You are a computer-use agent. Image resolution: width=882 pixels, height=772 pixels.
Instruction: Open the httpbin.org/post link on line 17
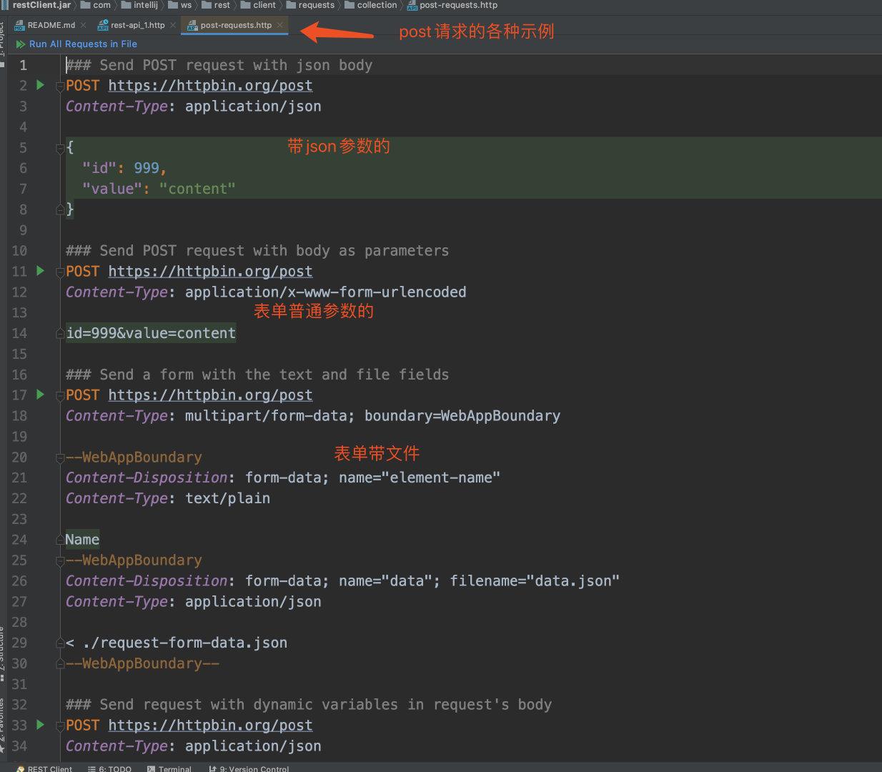(210, 395)
